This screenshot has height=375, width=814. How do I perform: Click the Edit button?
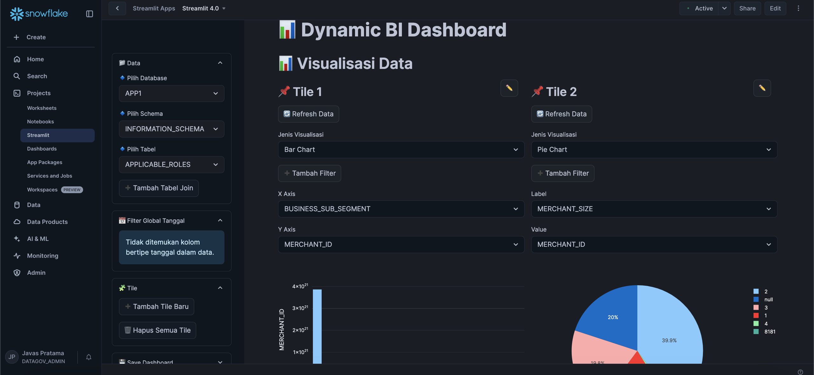coord(775,8)
